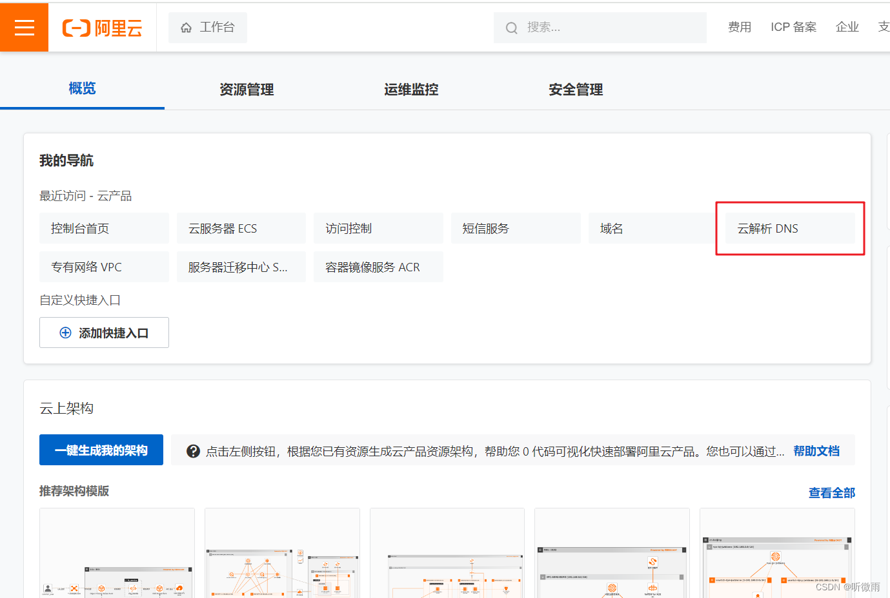Image resolution: width=890 pixels, height=598 pixels.
Task: Switch to the 安全管理 tab
Action: coord(576,90)
